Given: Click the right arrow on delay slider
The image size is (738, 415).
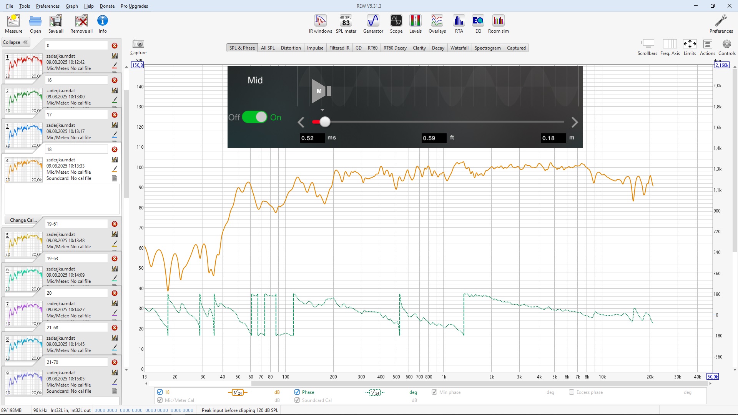Looking at the screenshot, I should [574, 122].
